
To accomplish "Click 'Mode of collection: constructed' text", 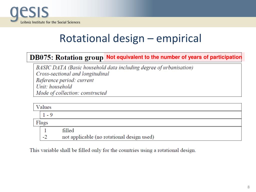I will (x=71, y=93).
